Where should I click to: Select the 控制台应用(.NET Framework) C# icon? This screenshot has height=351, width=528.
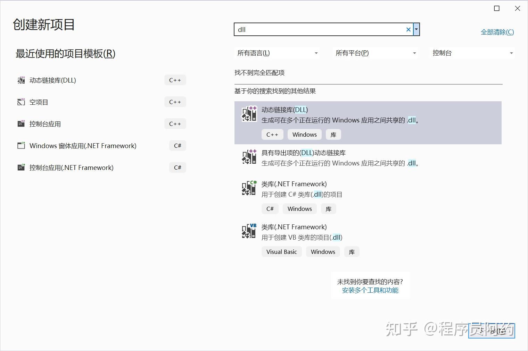click(x=21, y=168)
